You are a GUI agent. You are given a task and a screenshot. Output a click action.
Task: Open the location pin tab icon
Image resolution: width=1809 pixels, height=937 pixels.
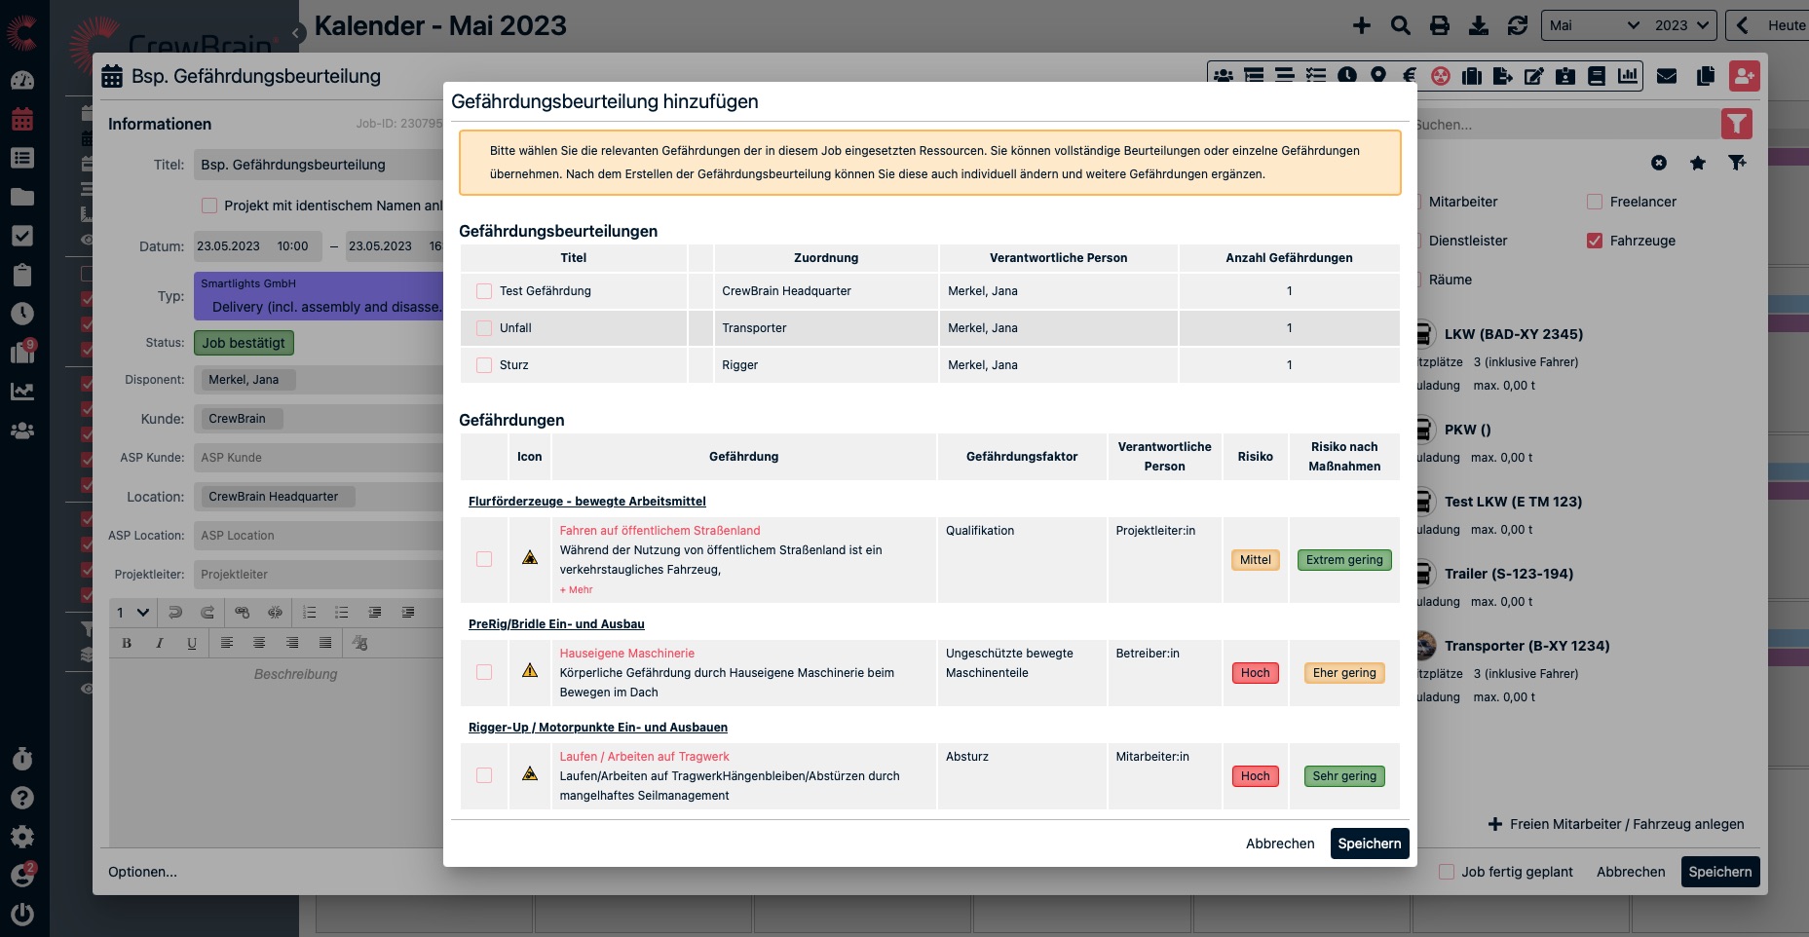tap(1377, 76)
